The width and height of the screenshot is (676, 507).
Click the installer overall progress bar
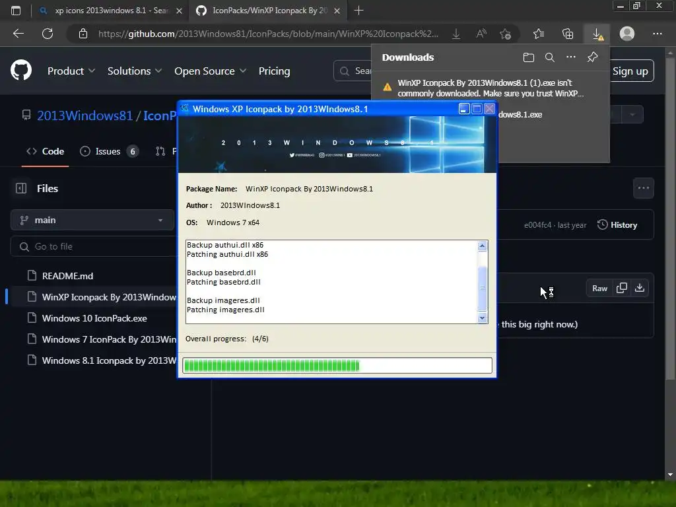337,366
